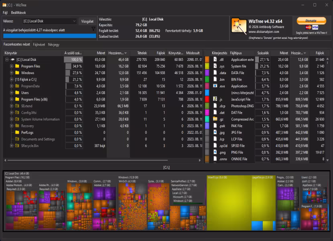Viewport: 333px width, 241px height.
Task: Switch to the Névjegy tab
Action: tap(54, 44)
